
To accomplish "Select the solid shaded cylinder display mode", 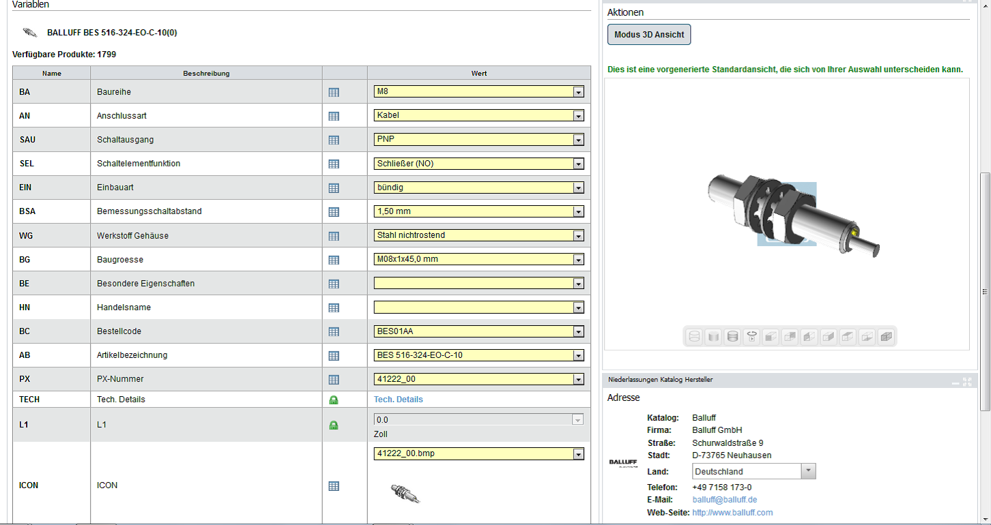I will pos(713,336).
